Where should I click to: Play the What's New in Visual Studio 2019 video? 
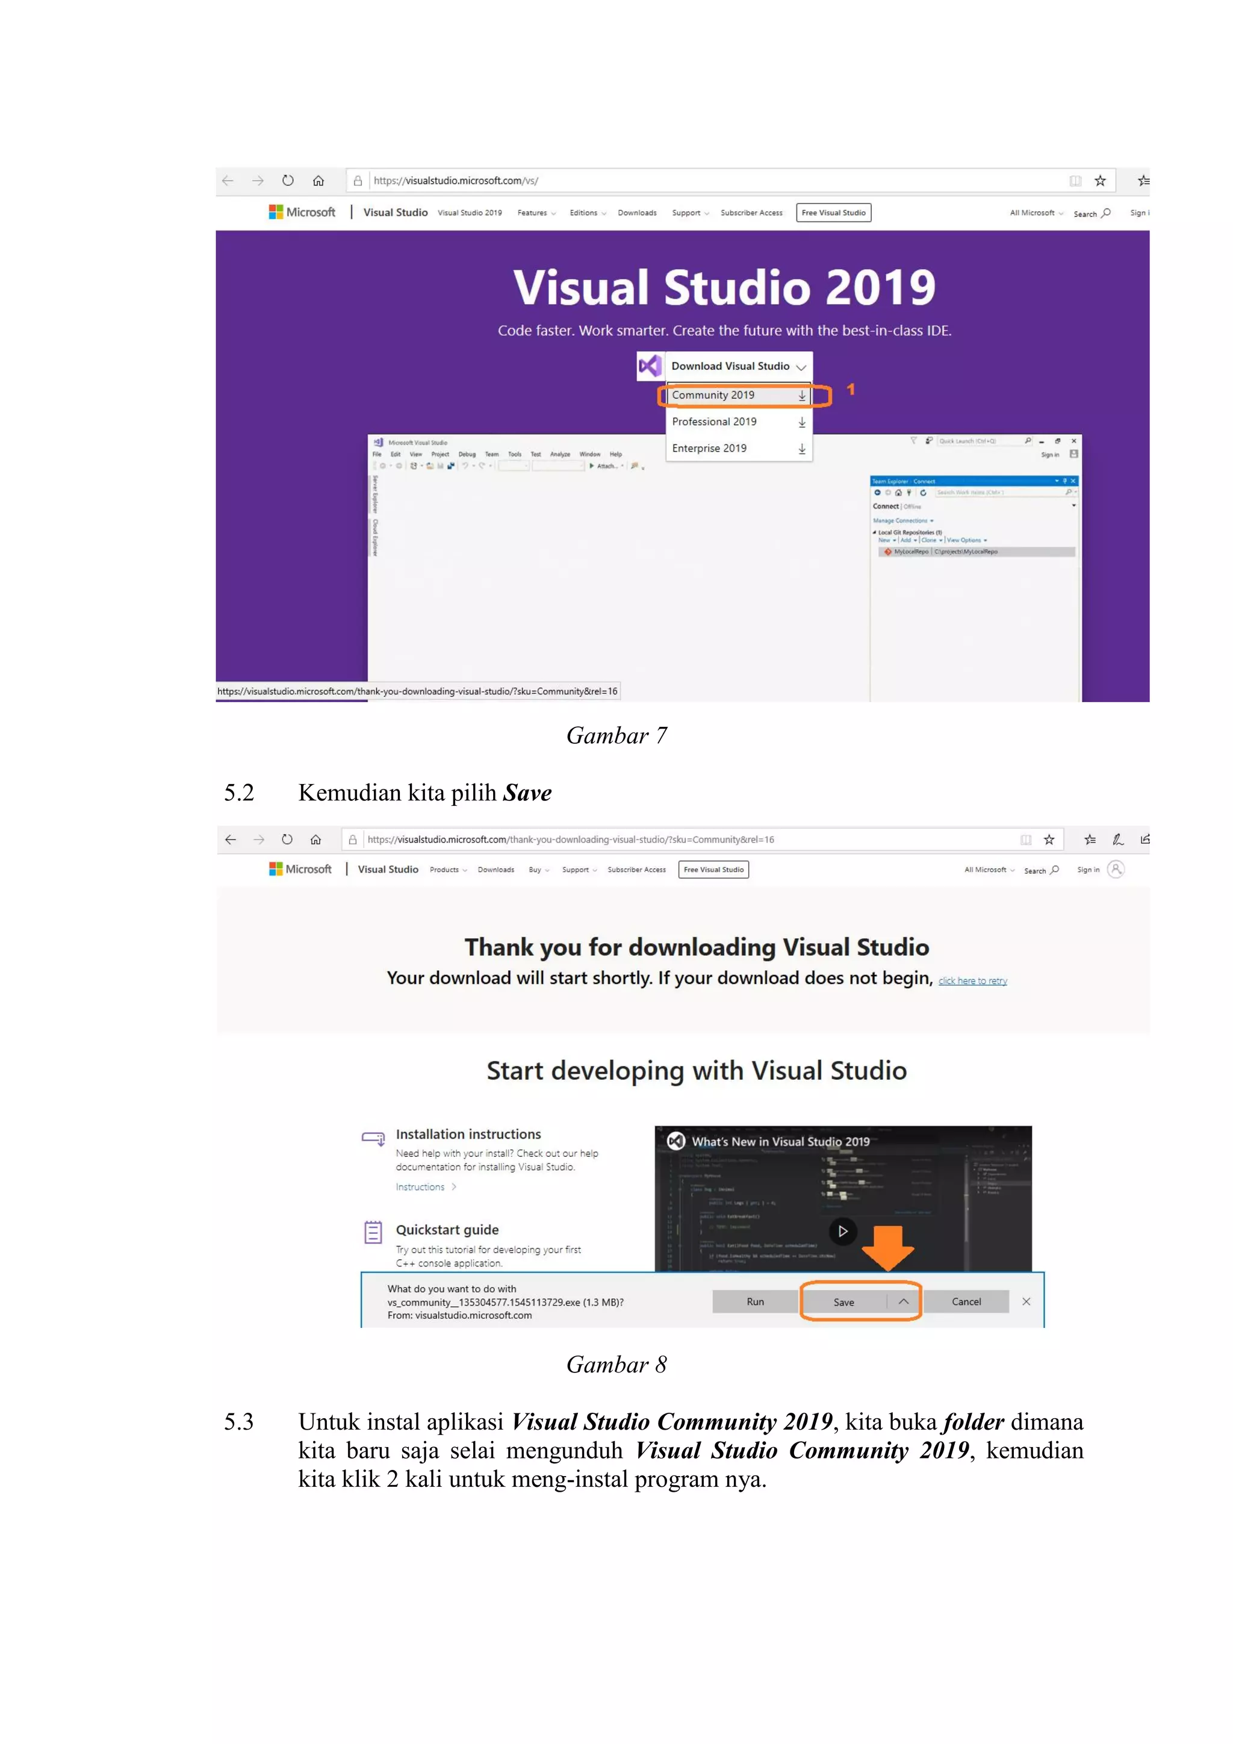coord(843,1230)
